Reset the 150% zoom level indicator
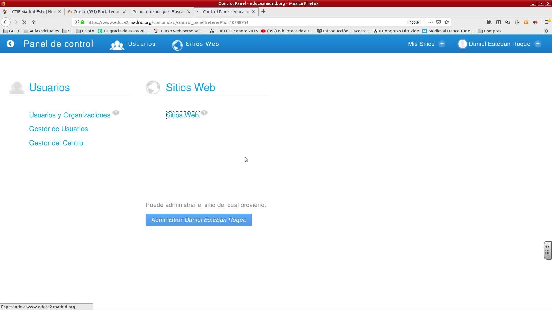Screen dimensions: 552x310 [414, 22]
